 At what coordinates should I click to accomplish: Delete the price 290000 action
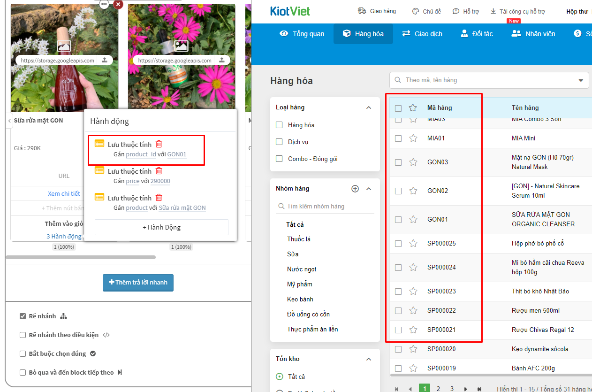coord(159,171)
